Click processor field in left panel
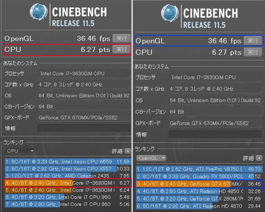The height and width of the screenshot is (212, 265). tap(84, 73)
